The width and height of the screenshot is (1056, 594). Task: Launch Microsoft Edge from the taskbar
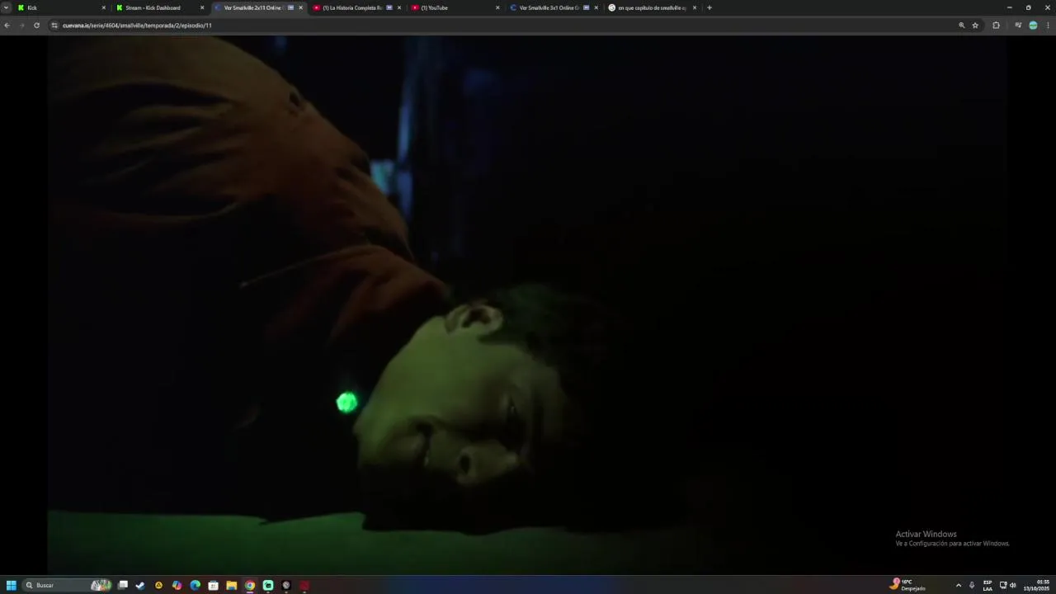(195, 585)
